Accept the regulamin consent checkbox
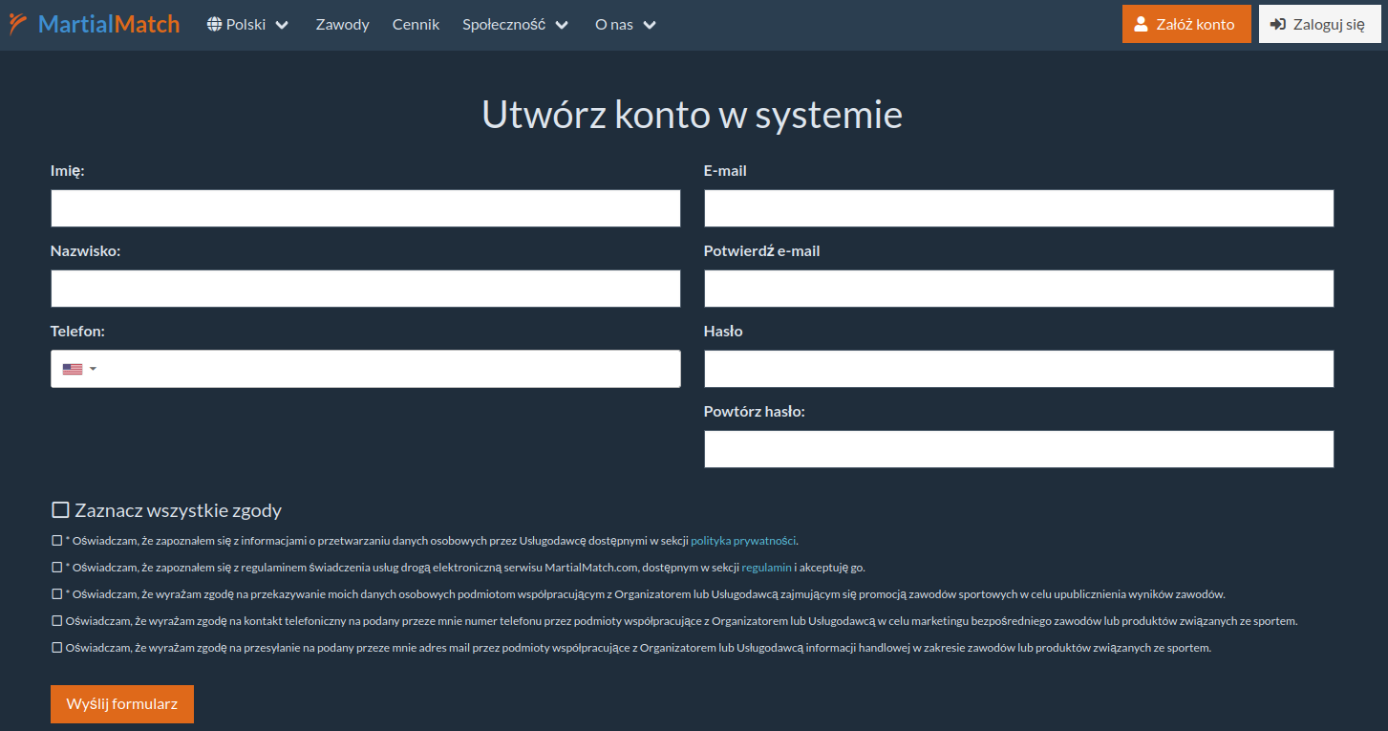Screen dimensions: 1388x731 56,568
